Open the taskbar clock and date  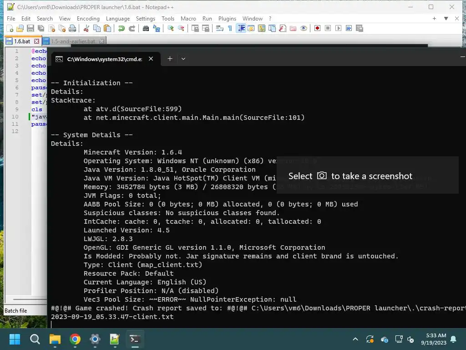click(x=434, y=339)
